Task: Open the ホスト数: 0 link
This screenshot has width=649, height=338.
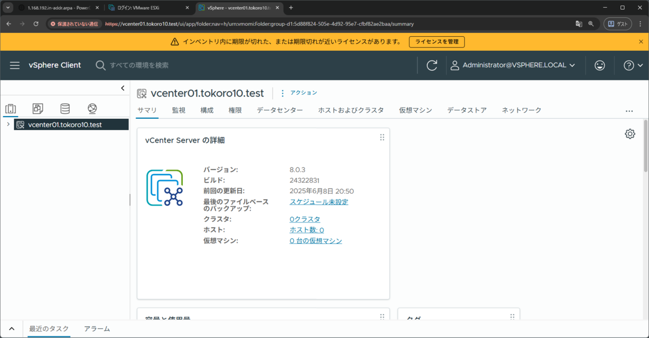Action: pos(307,230)
